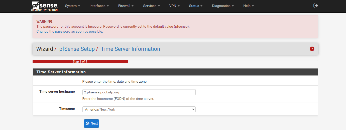Click the Wizard breadcrumb text

point(45,49)
